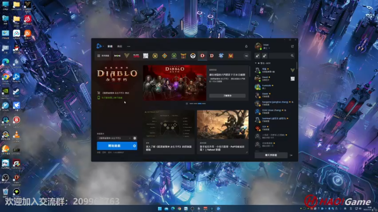
Task: Select World of Warcraft icon
Action: point(155,56)
